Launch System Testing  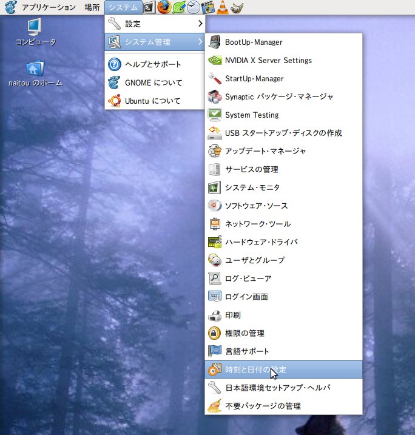pyautogui.click(x=283, y=115)
